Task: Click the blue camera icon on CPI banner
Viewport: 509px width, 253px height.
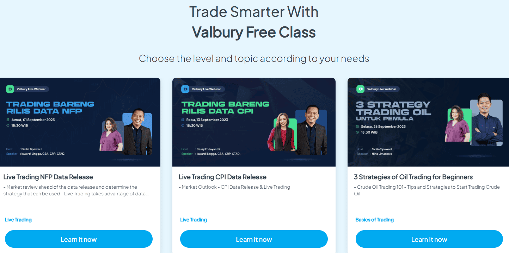Action: [x=185, y=89]
